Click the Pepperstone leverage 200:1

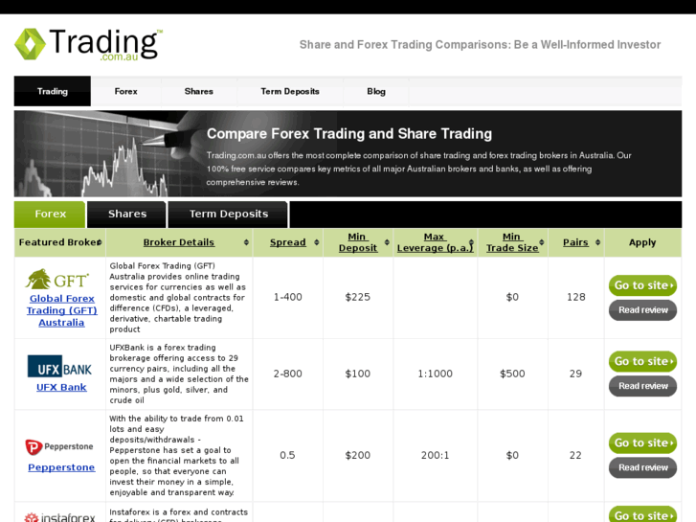point(435,455)
